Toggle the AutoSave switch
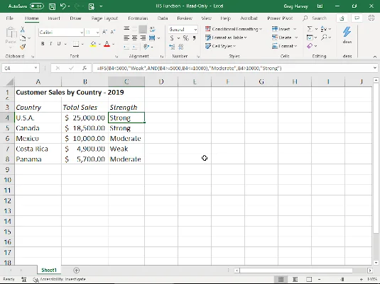 click(x=37, y=6)
